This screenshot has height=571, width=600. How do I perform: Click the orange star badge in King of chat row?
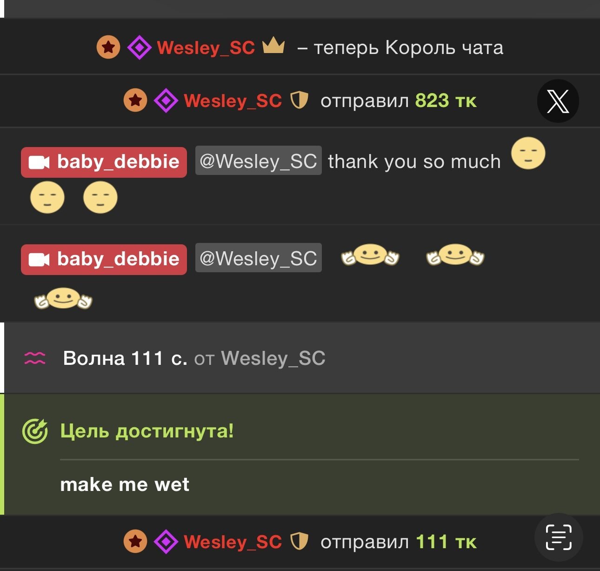click(x=108, y=47)
